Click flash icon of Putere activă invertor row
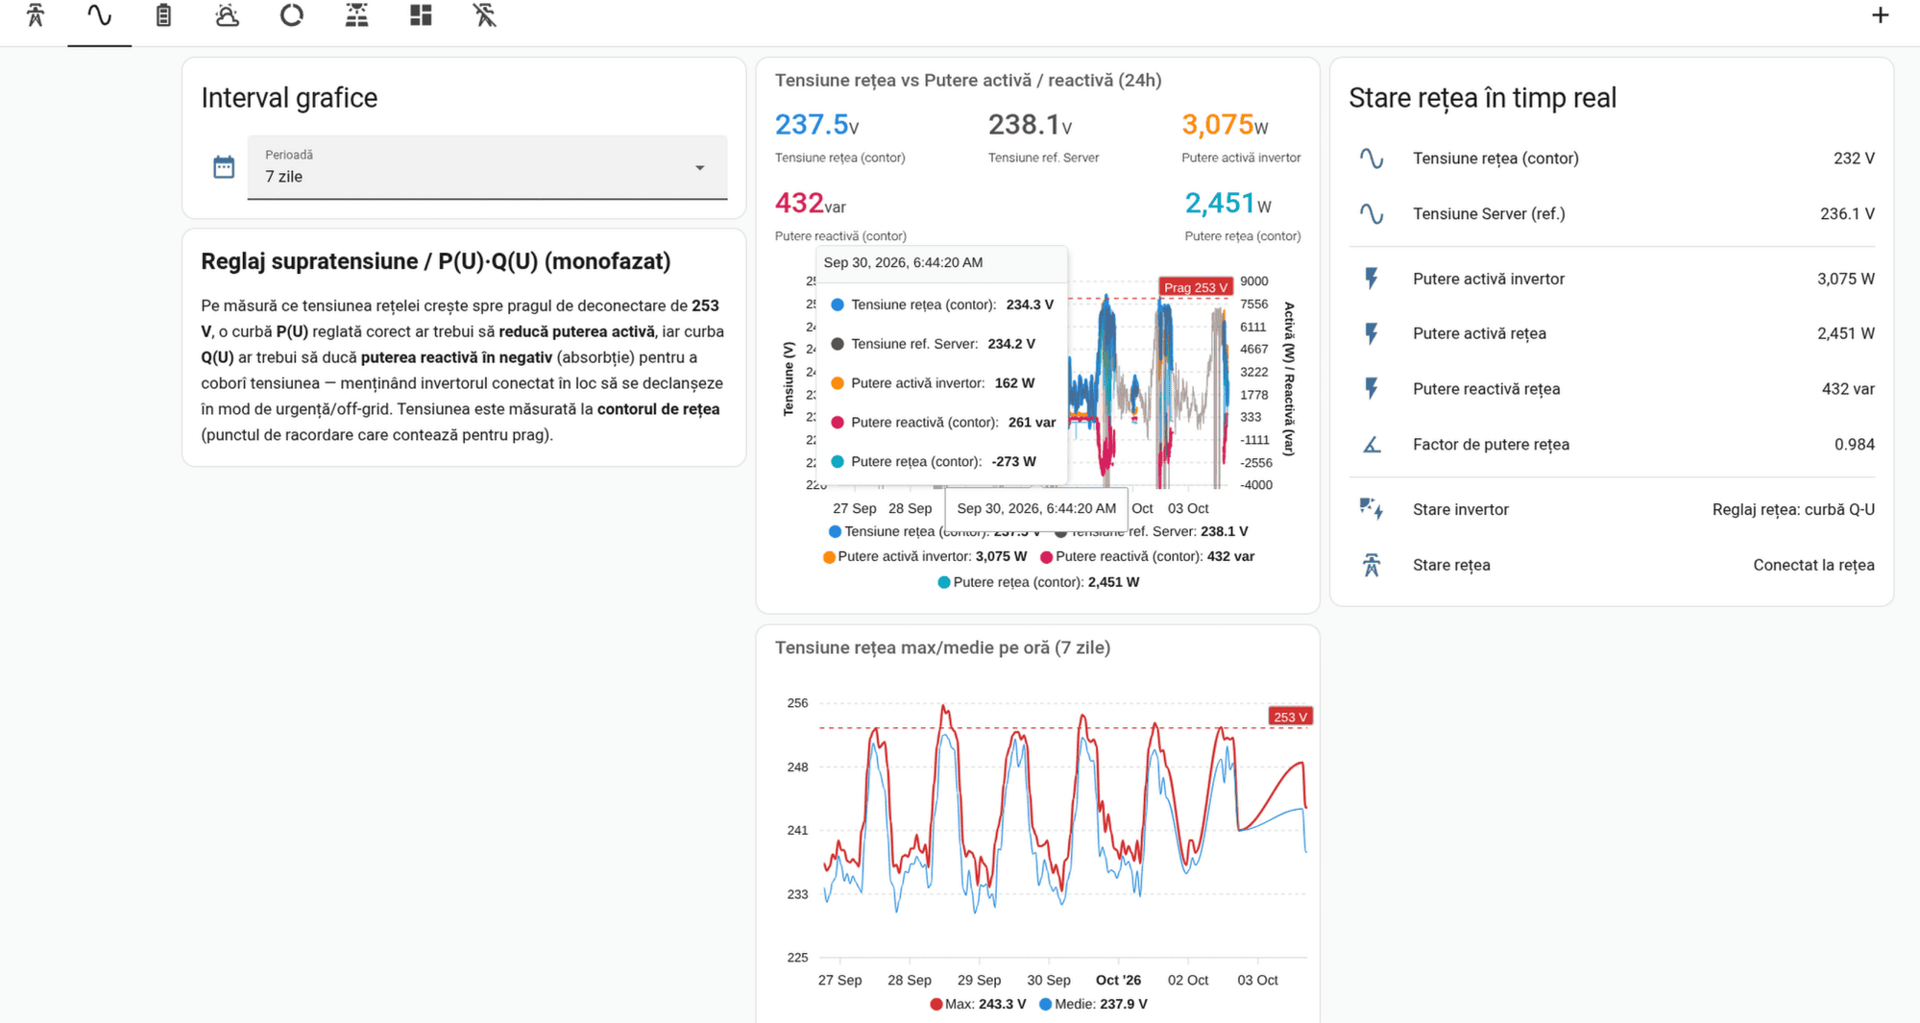The width and height of the screenshot is (1920, 1023). click(x=1372, y=279)
